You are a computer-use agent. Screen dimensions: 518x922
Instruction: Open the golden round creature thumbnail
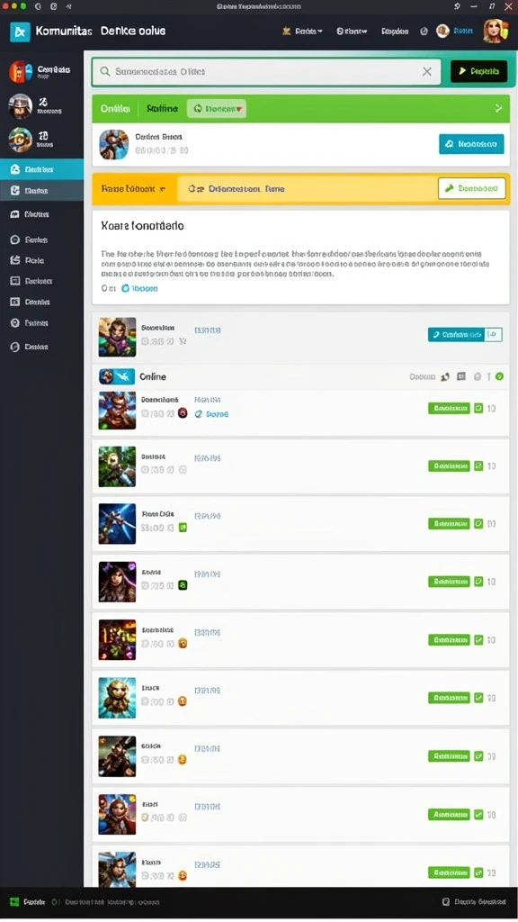(x=117, y=698)
